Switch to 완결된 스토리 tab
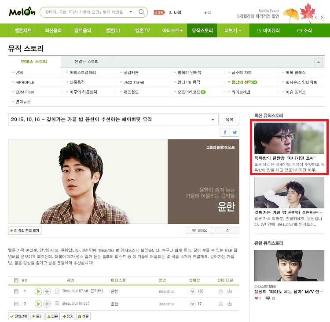This screenshot has height=322, width=330. 87,62
